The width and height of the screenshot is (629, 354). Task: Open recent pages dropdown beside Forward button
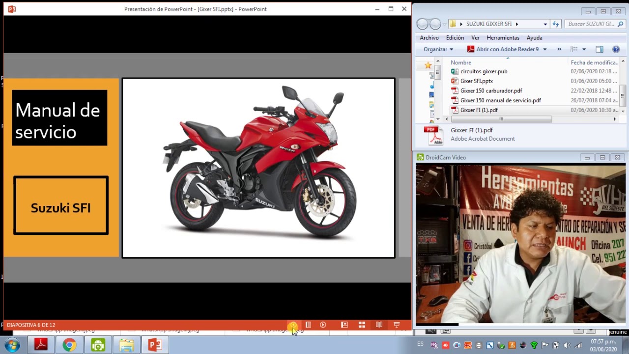(x=444, y=24)
